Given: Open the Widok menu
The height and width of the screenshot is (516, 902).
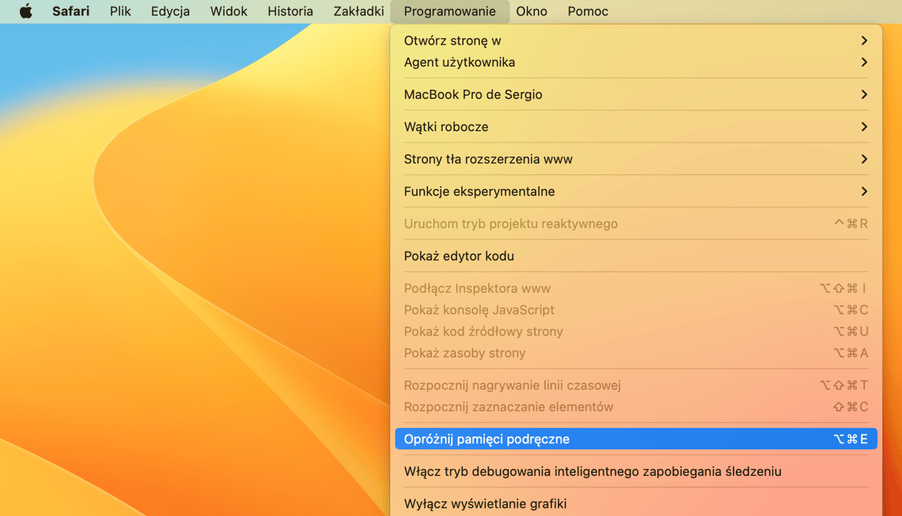Looking at the screenshot, I should tap(228, 11).
